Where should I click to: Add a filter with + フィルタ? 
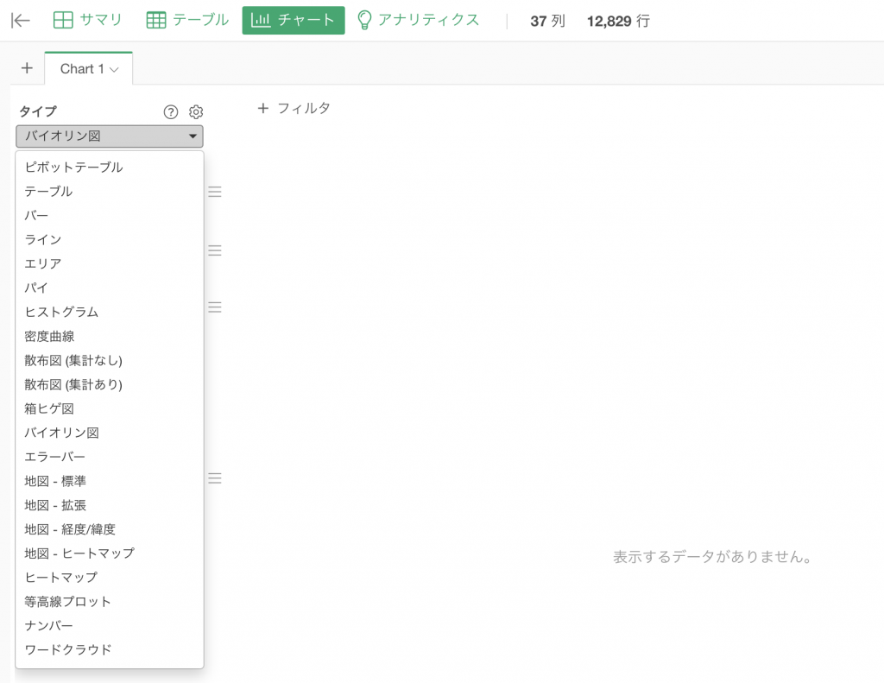pos(294,108)
